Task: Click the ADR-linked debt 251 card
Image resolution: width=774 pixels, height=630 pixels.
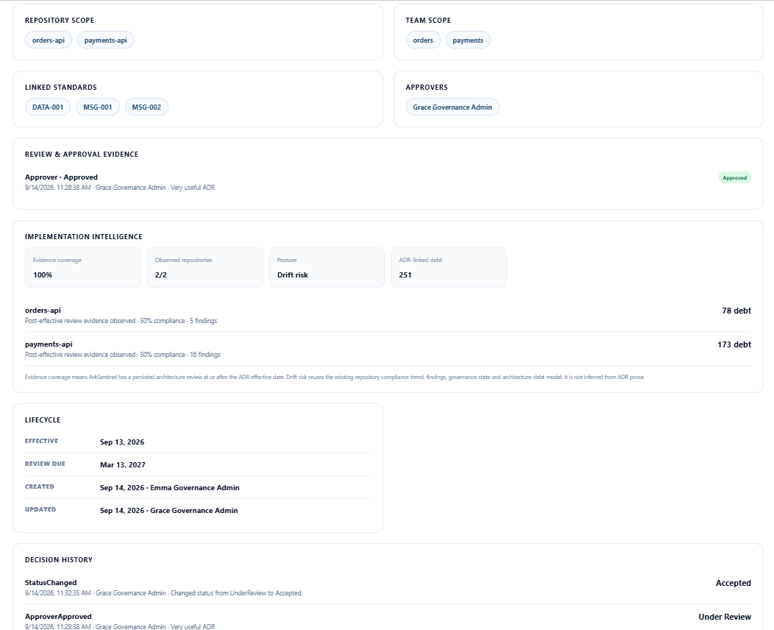Action: click(x=449, y=268)
